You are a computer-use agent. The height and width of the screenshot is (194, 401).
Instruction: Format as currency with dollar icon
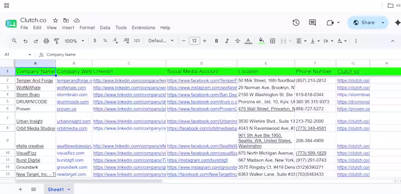pos(95,40)
